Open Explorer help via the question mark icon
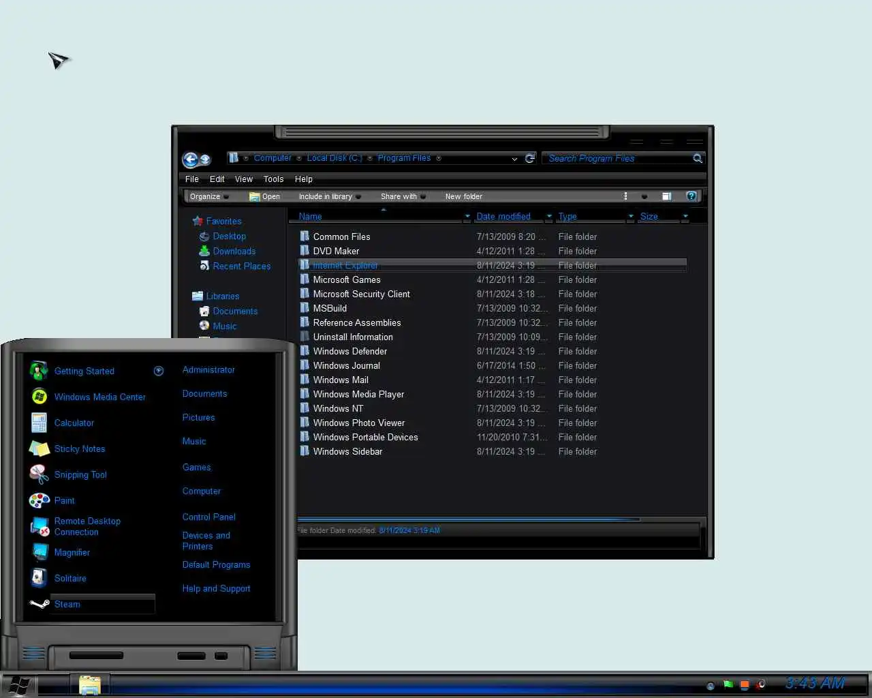872x698 pixels. 691,196
